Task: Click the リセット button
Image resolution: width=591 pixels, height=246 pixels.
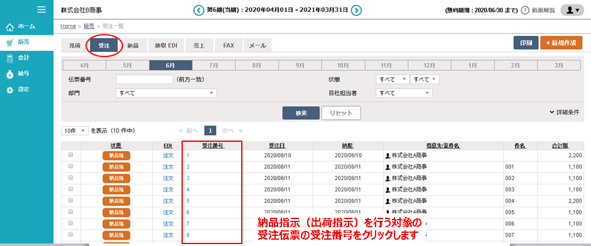Action: (341, 113)
